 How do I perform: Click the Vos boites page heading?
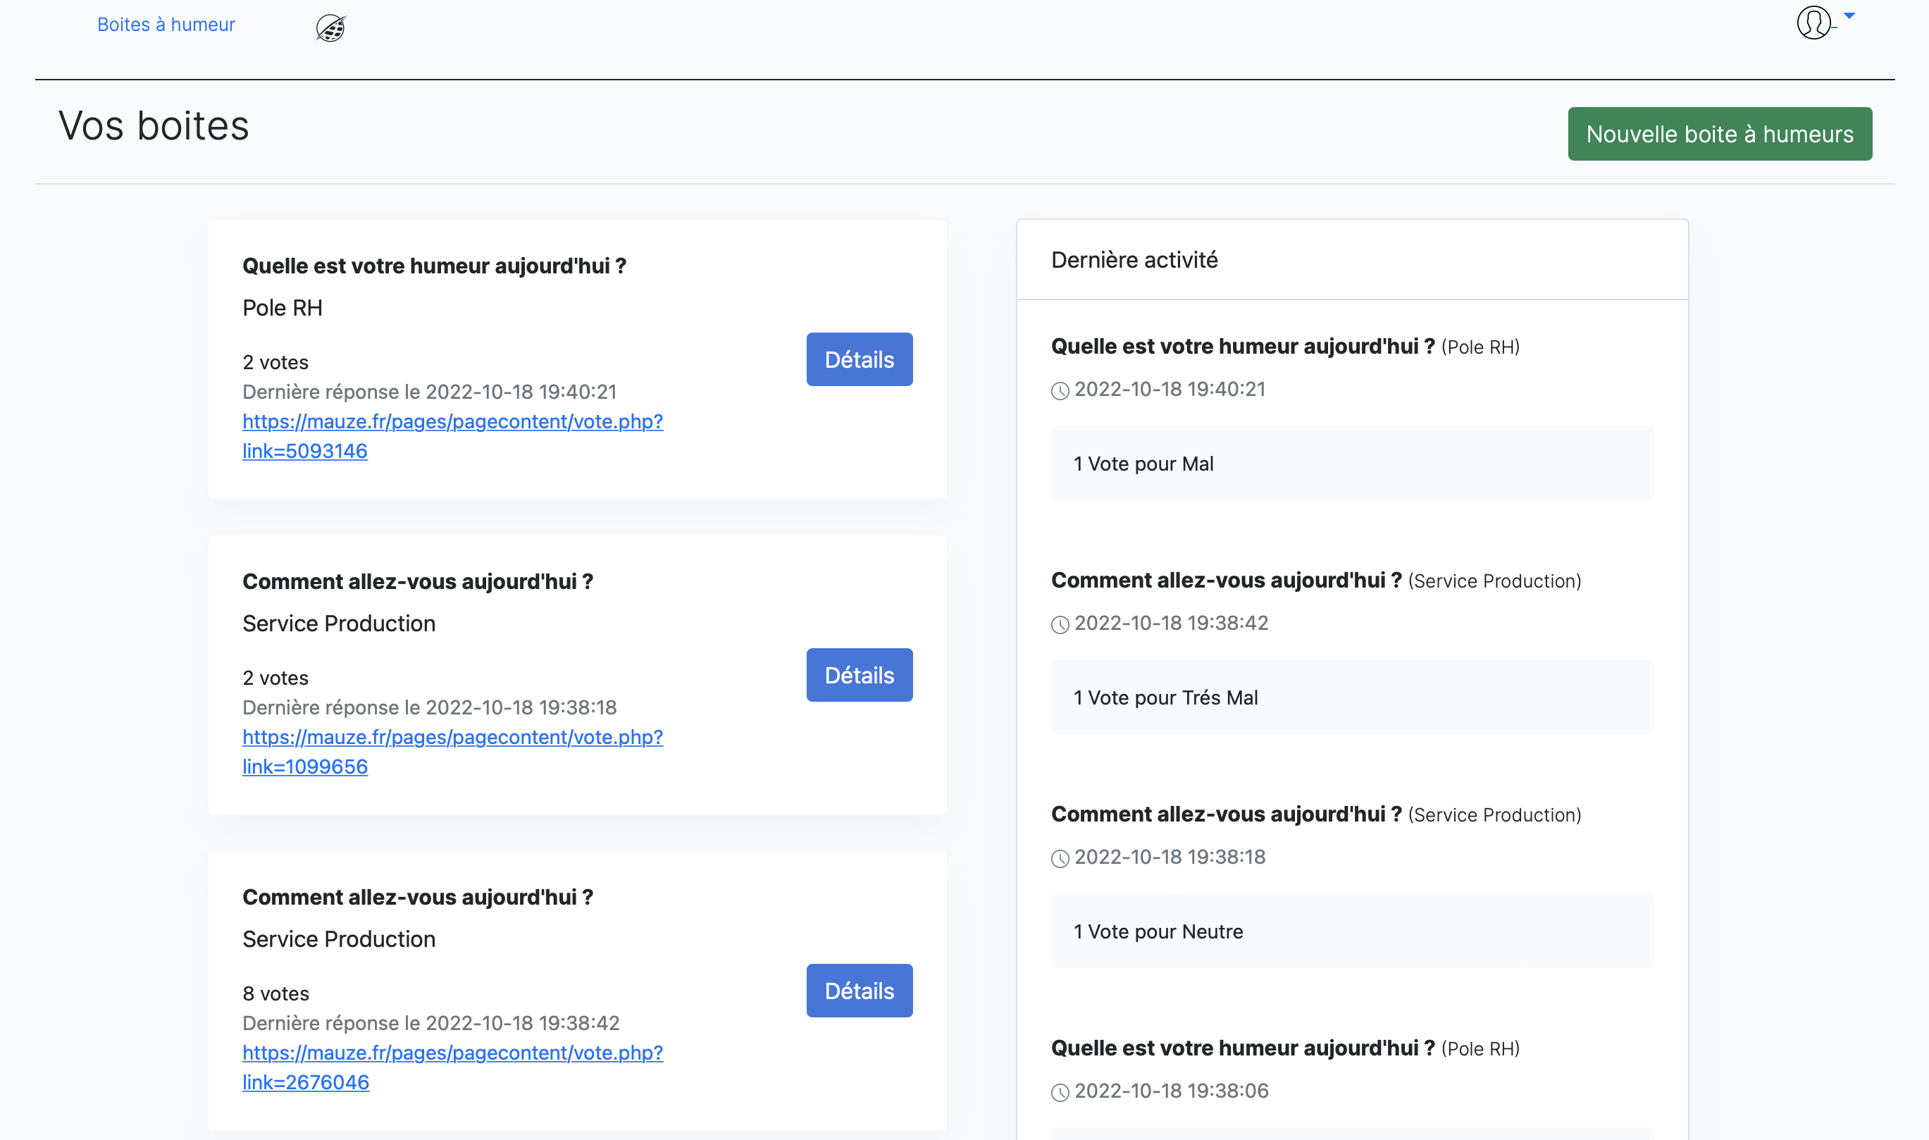[154, 126]
